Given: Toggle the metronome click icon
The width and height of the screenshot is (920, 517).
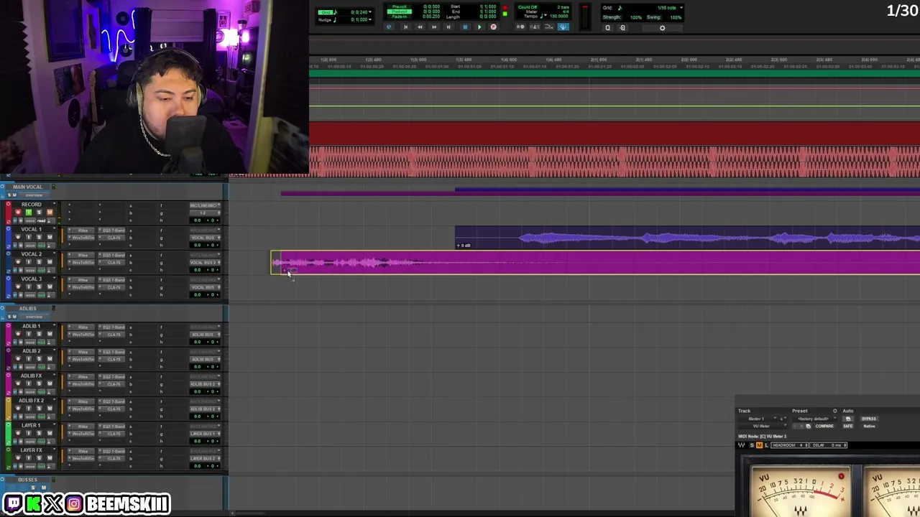Looking at the screenshot, I should [x=535, y=27].
